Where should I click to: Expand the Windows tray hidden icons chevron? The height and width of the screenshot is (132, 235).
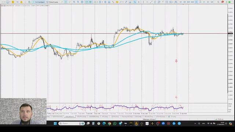click(195, 124)
